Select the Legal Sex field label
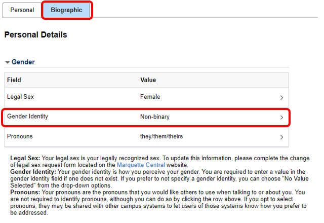Screen dimensions: 324x223 (x=20, y=97)
